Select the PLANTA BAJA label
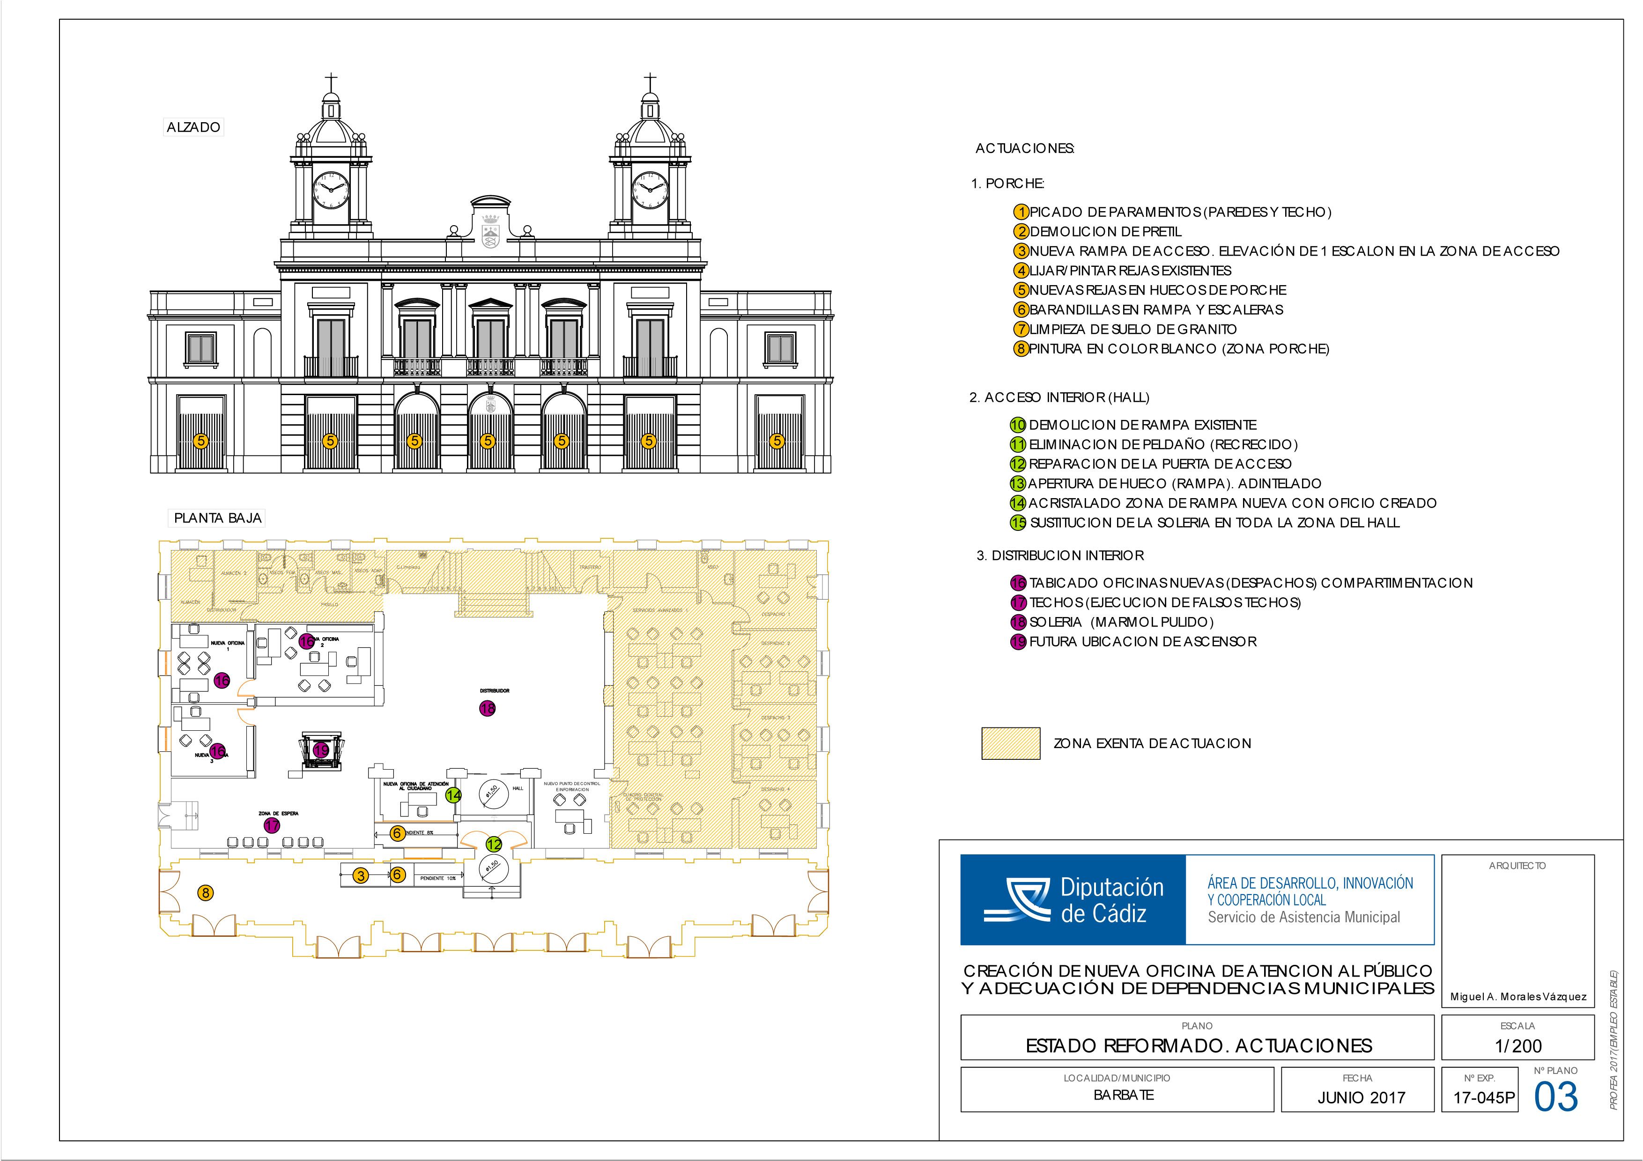 (217, 518)
